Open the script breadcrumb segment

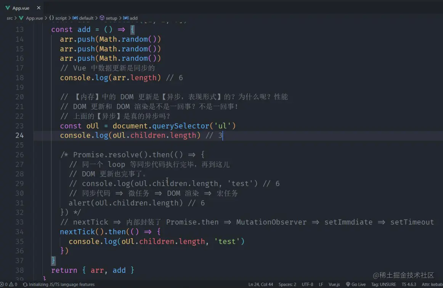coord(61,18)
